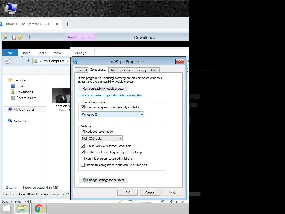The image size is (285, 214).
Task: Go up one folder level
Action: (x=28, y=61)
